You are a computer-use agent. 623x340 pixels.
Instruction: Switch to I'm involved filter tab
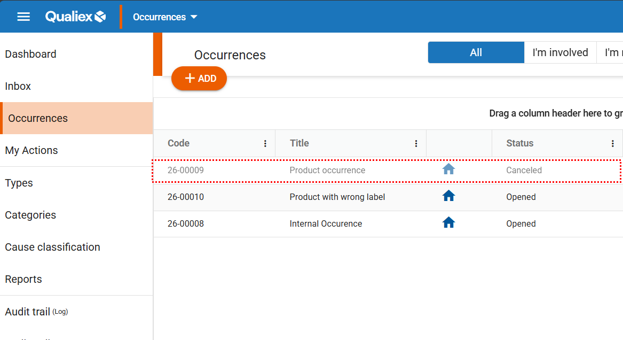pos(560,52)
